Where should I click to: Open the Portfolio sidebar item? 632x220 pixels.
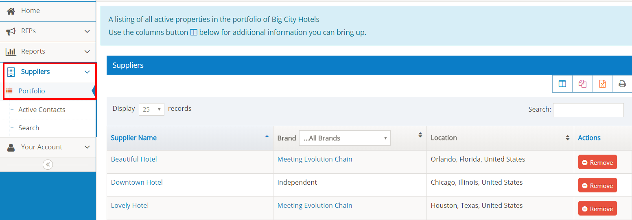coord(32,91)
